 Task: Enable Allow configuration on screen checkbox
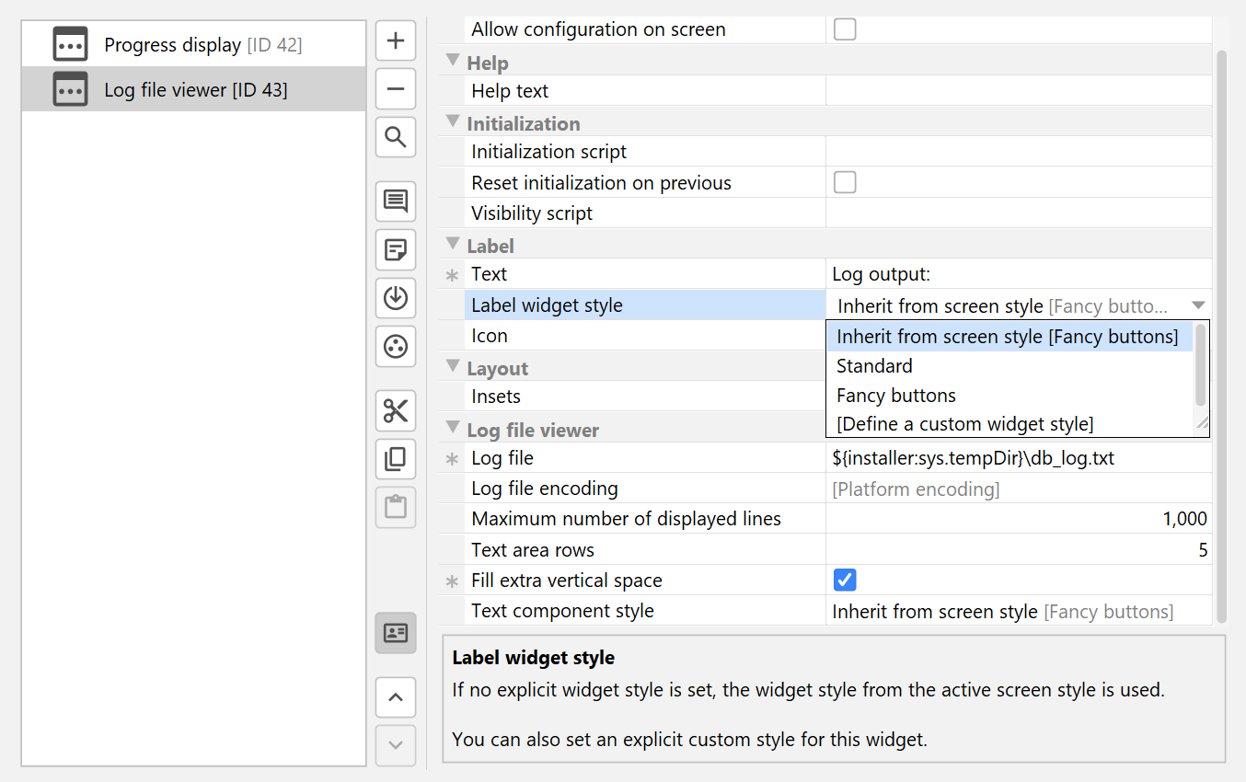click(844, 29)
